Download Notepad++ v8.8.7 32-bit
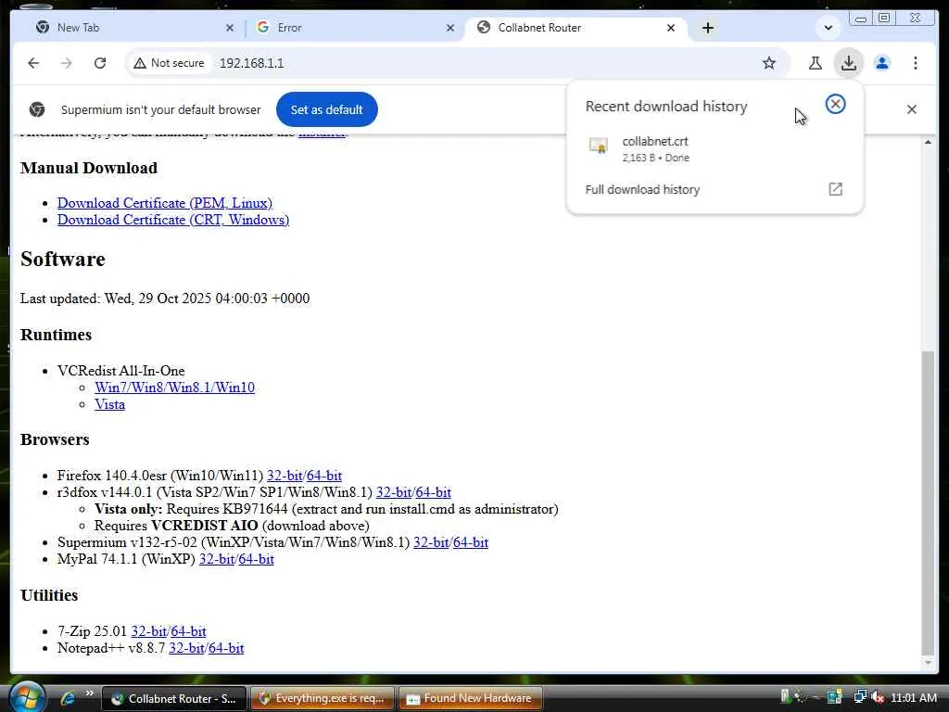The width and height of the screenshot is (949, 712). [x=186, y=648]
